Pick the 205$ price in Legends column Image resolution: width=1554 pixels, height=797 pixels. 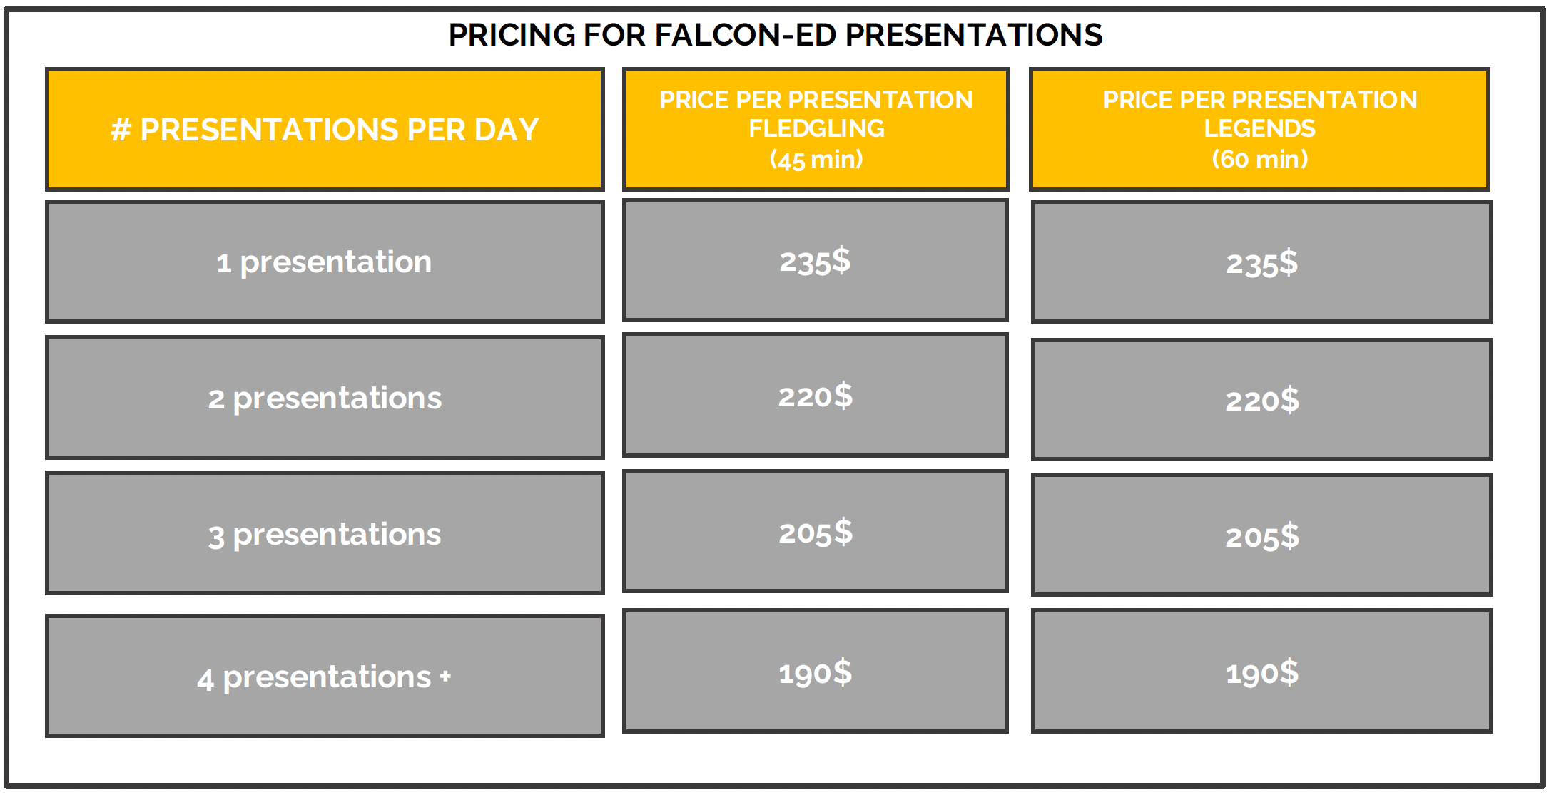tap(1261, 536)
